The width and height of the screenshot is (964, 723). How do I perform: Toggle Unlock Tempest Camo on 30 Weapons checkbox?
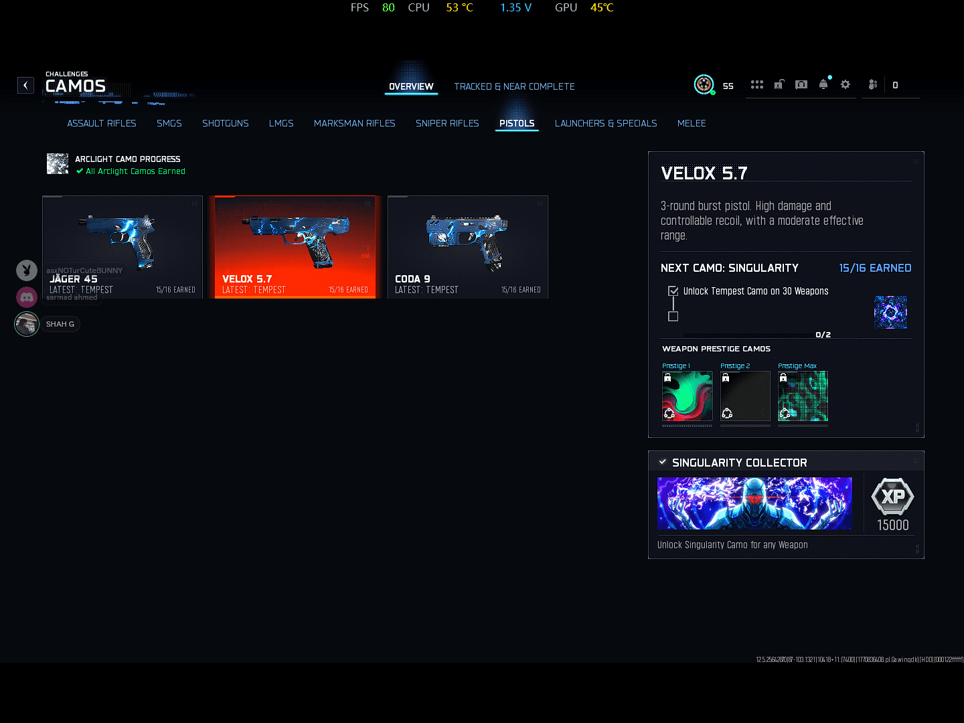[673, 291]
